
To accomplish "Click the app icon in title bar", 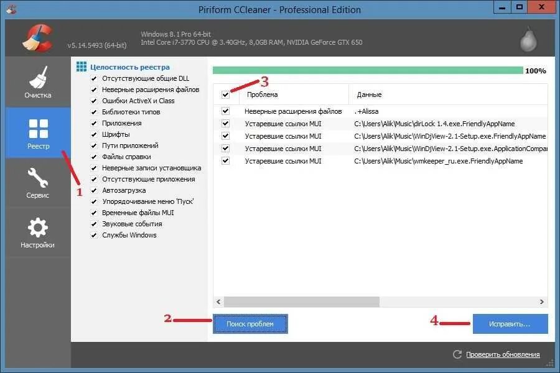I will [x=11, y=9].
